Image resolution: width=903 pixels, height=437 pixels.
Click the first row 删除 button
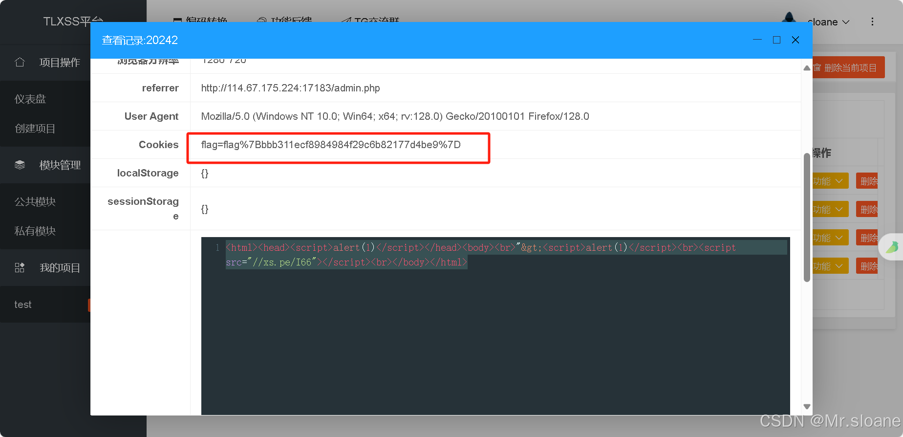click(x=867, y=181)
